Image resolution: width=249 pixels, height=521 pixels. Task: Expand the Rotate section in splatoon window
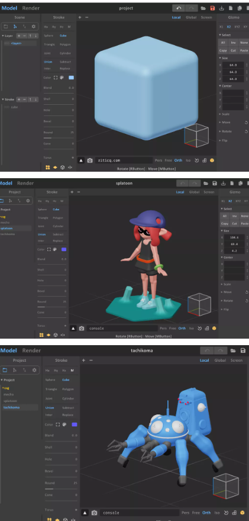[x=222, y=301]
